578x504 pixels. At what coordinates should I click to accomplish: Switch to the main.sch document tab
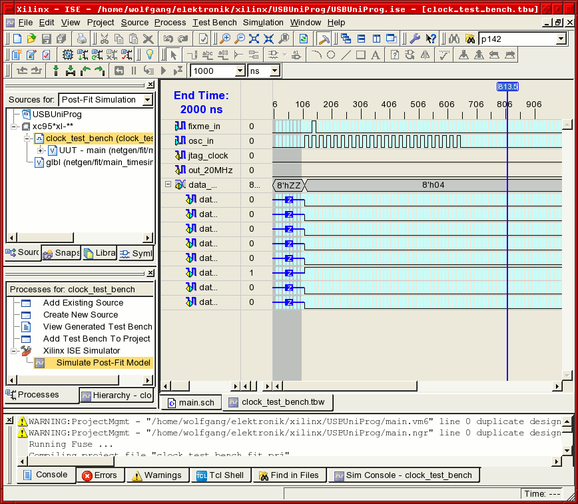(191, 403)
